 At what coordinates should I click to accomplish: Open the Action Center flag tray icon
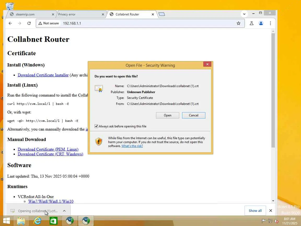click(264, 221)
